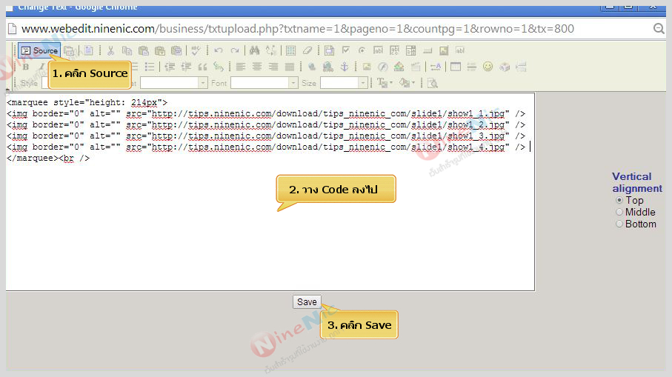Screen dimensions: 672x377
Task: Click the Source button in editor toolbar
Action: point(39,50)
